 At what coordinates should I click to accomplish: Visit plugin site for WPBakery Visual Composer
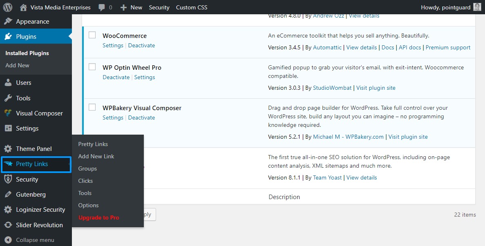[408, 137]
